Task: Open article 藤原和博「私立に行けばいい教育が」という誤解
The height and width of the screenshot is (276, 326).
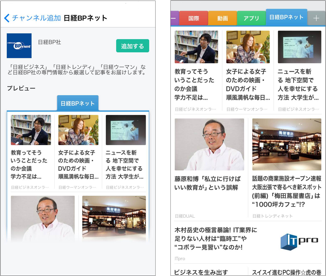Action: (x=207, y=183)
